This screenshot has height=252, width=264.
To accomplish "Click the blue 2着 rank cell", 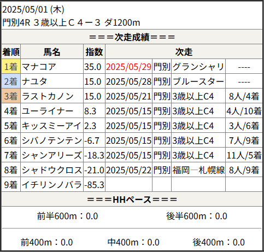I will pyautogui.click(x=11, y=81).
